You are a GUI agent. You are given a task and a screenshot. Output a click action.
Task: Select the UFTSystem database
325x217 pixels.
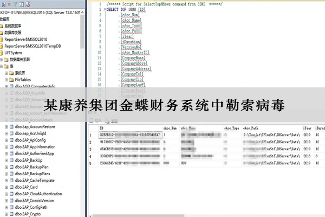coord(13,53)
